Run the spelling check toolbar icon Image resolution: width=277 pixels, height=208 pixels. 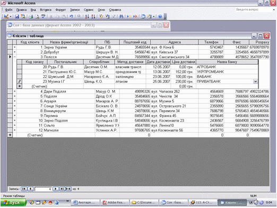(x=43, y=16)
